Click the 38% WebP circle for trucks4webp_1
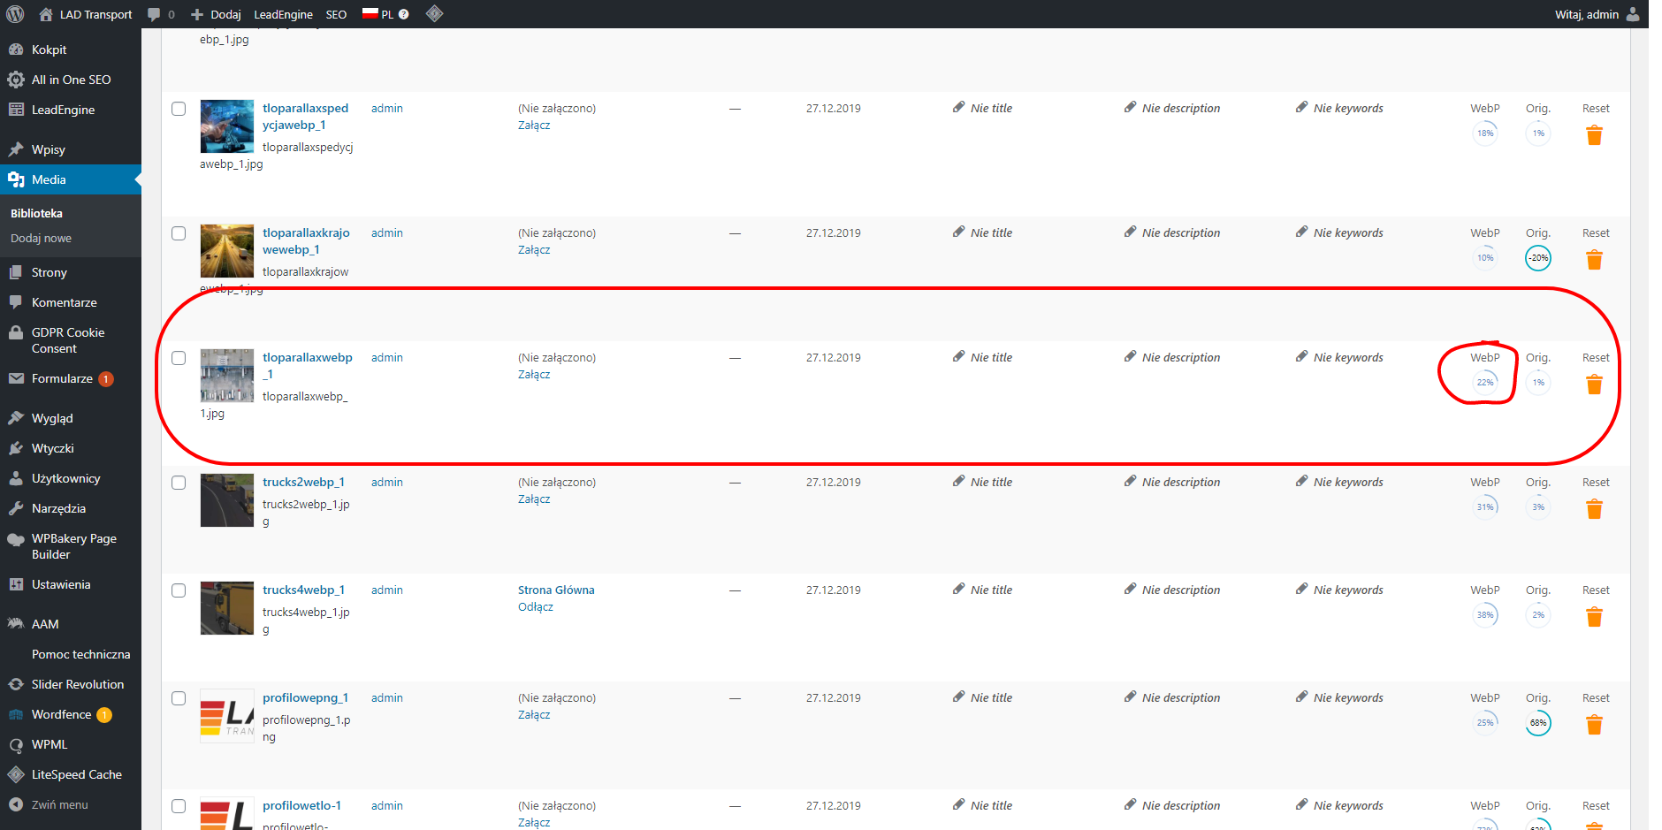This screenshot has height=830, width=1662. [1485, 615]
